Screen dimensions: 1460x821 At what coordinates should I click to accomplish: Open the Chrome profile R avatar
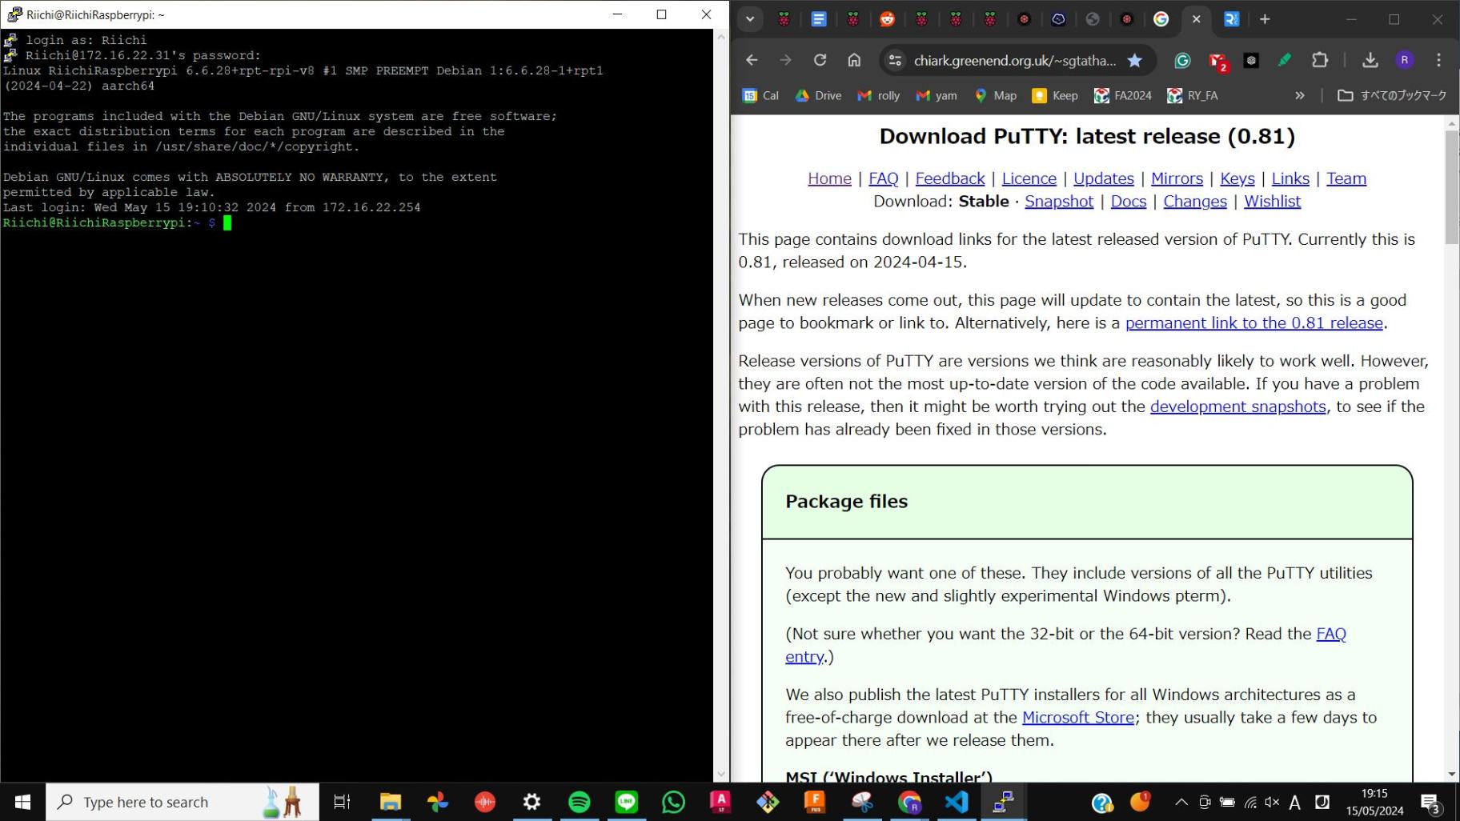tap(1404, 60)
